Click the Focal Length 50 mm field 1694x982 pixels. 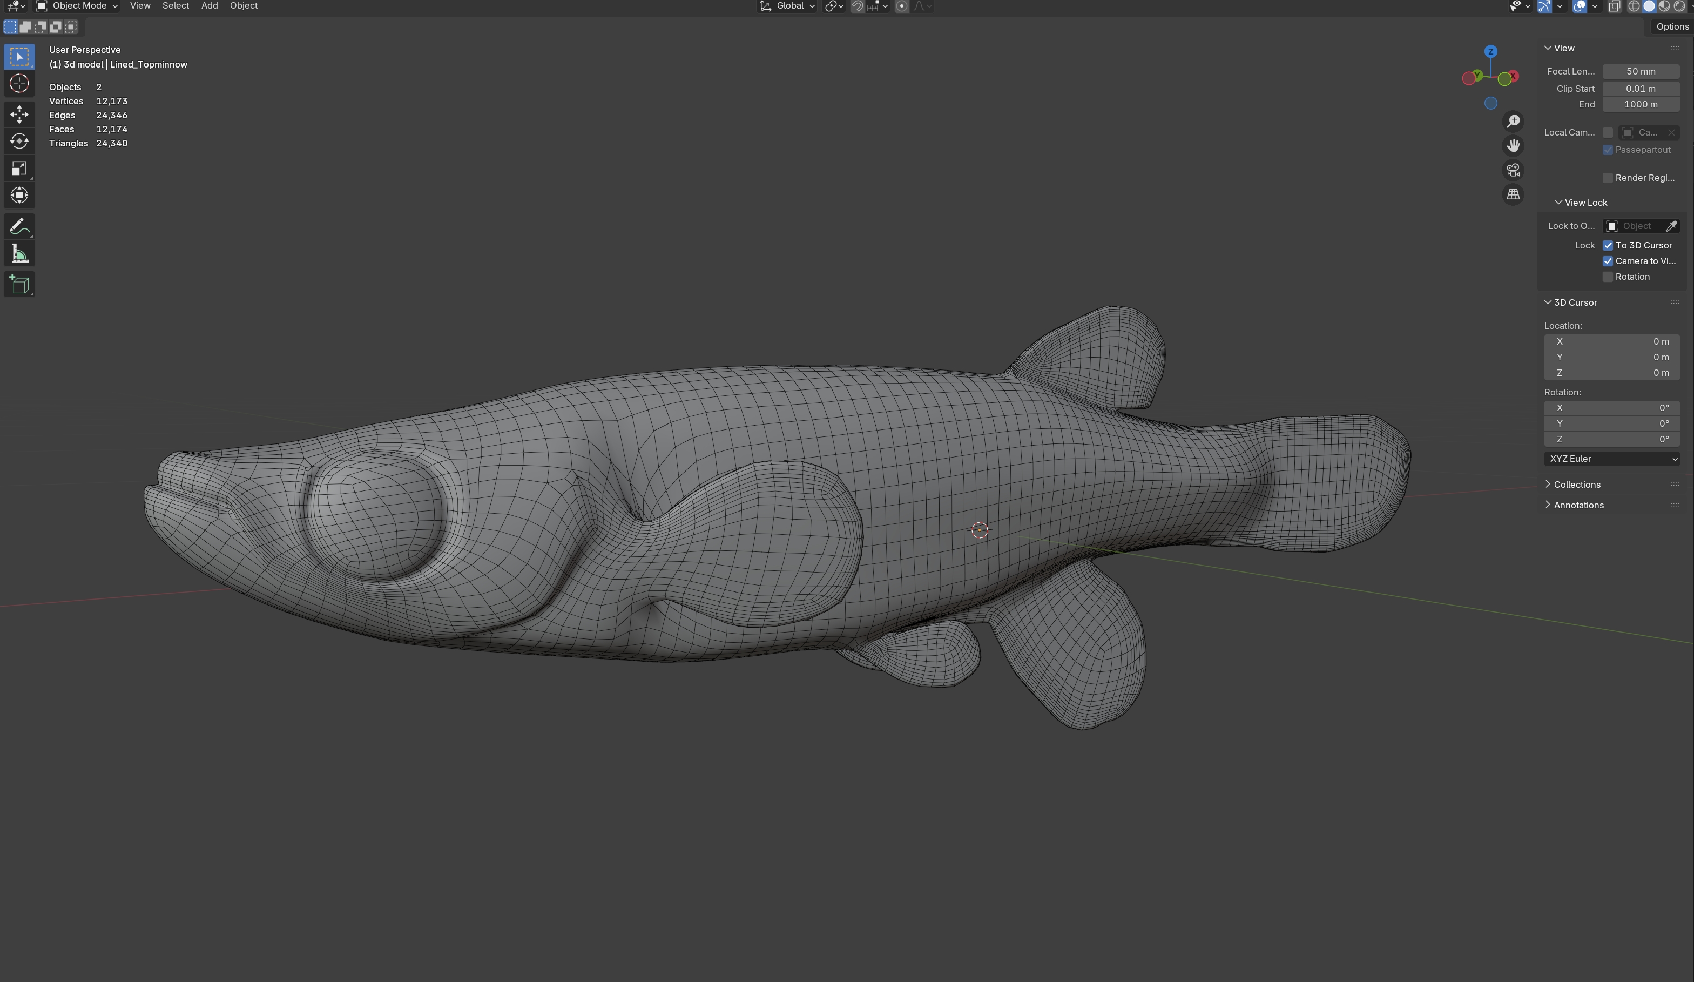[1640, 71]
